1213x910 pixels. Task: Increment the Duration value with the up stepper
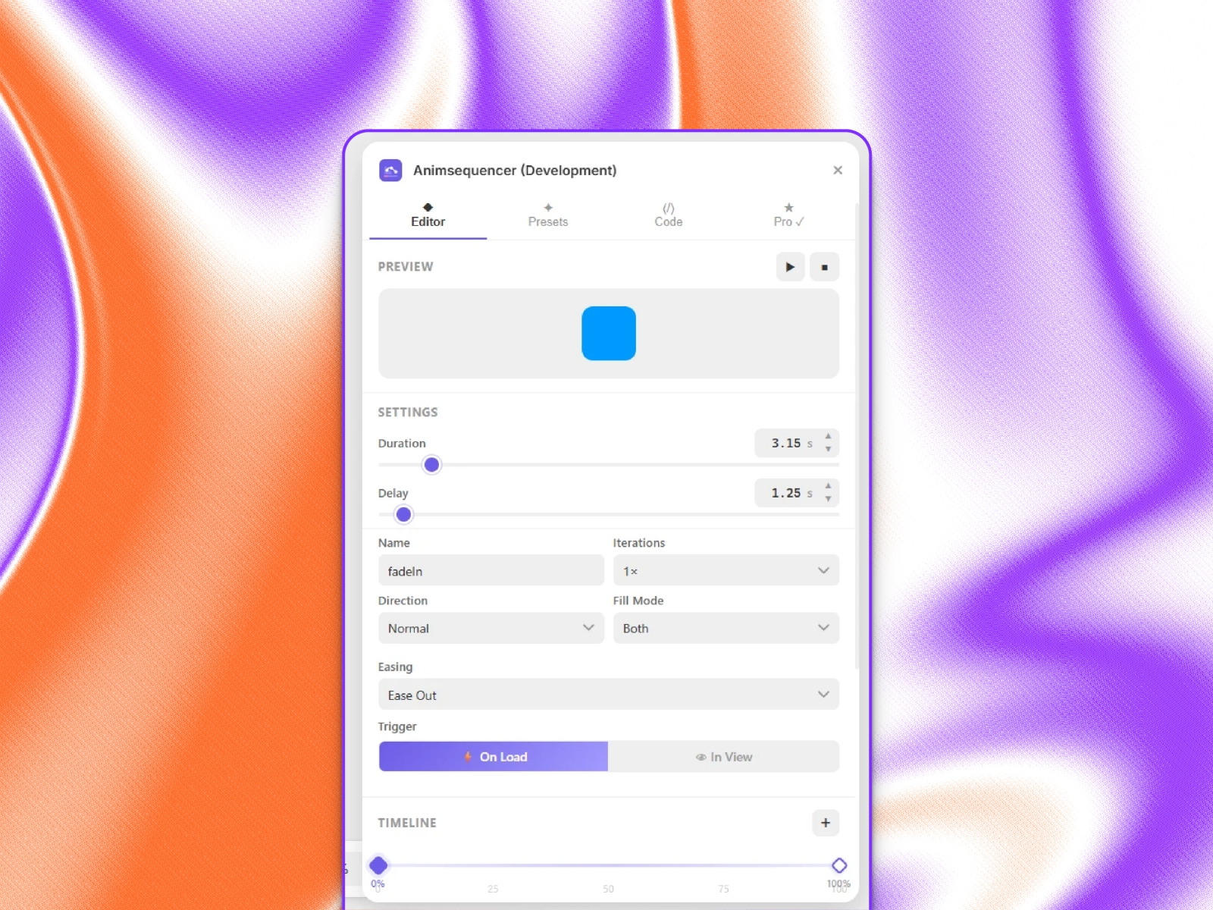click(x=829, y=438)
